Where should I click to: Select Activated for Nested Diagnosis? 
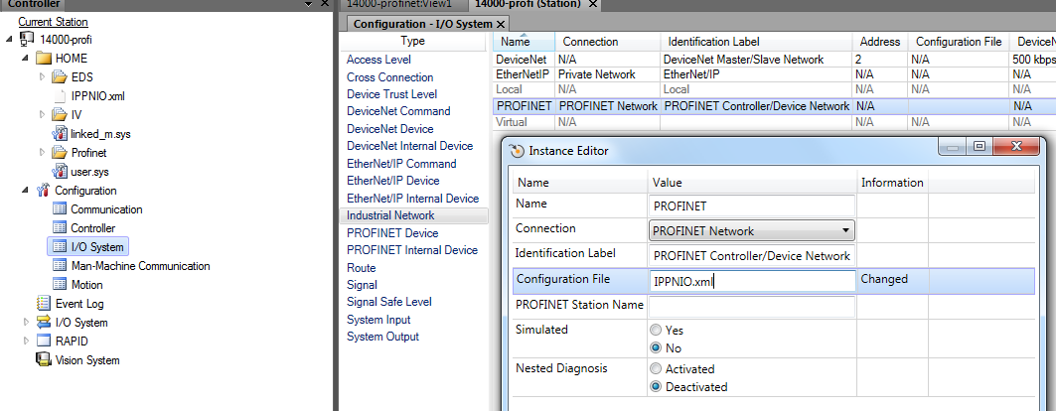pyautogui.click(x=656, y=369)
